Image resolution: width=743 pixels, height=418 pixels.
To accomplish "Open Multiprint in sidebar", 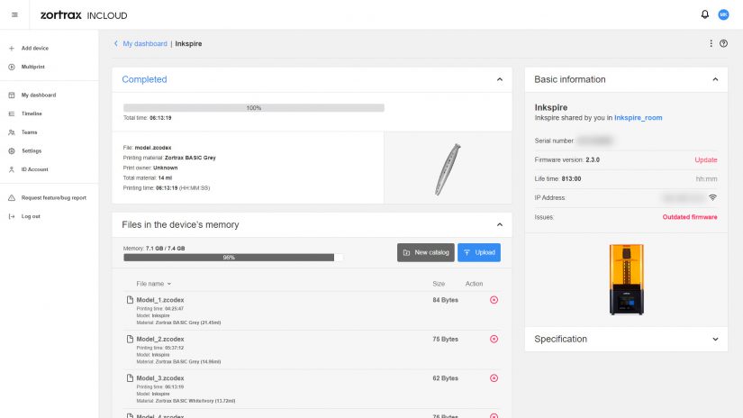I will (32, 67).
